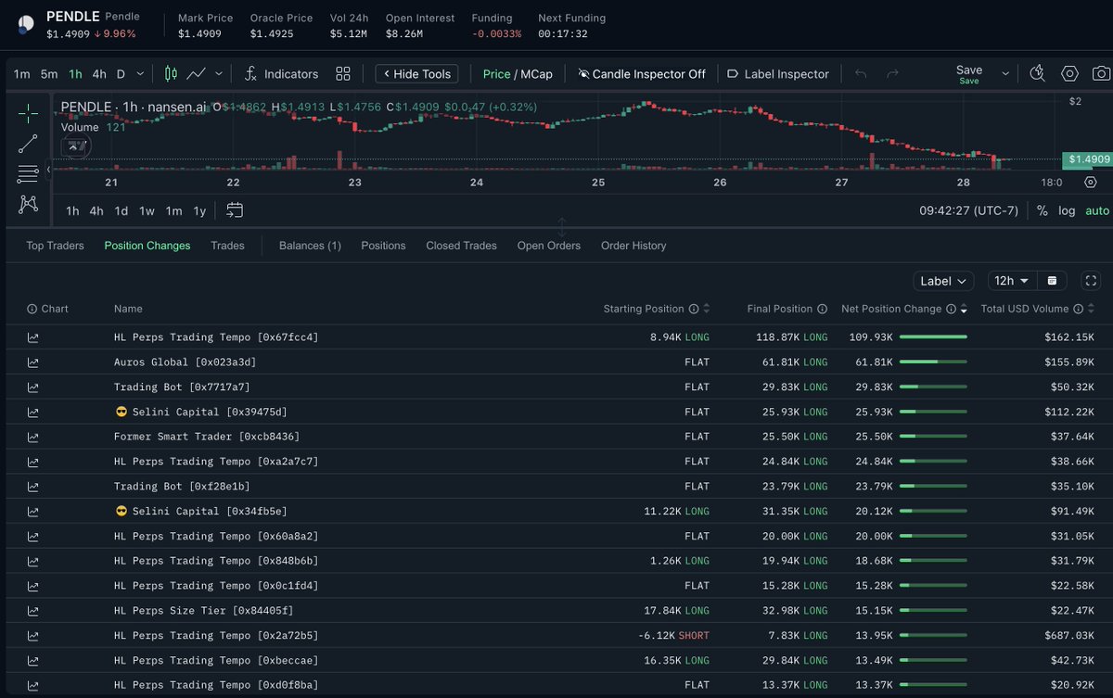Toggle Candle Inspector Off

[642, 74]
